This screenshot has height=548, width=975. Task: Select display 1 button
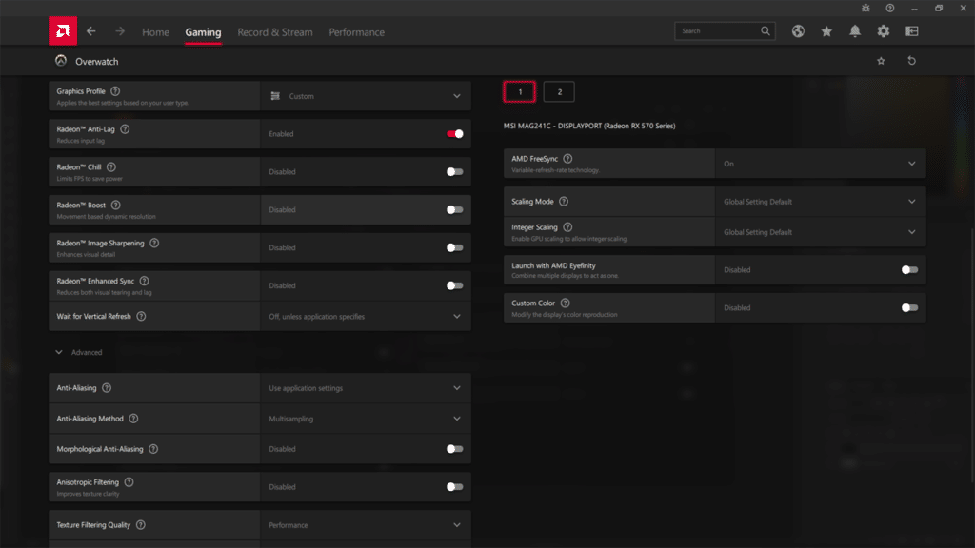[520, 92]
